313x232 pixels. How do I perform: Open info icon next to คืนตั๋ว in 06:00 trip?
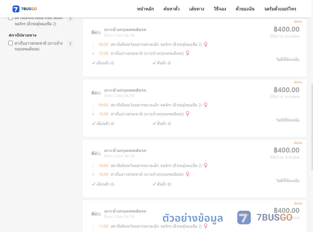pyautogui.click(x=169, y=63)
